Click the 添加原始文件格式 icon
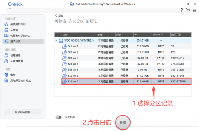 pos(6,81)
